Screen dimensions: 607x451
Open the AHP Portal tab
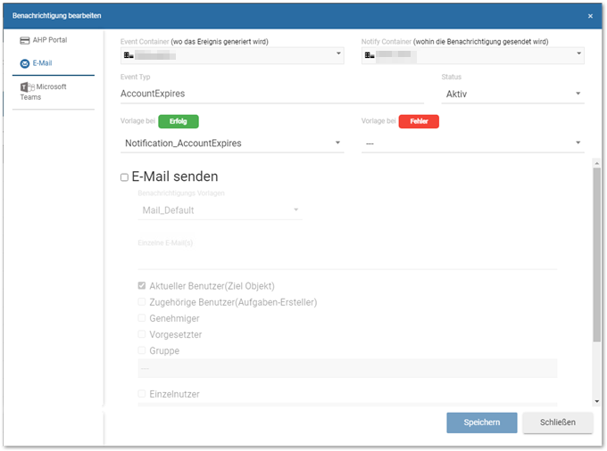[x=44, y=40]
